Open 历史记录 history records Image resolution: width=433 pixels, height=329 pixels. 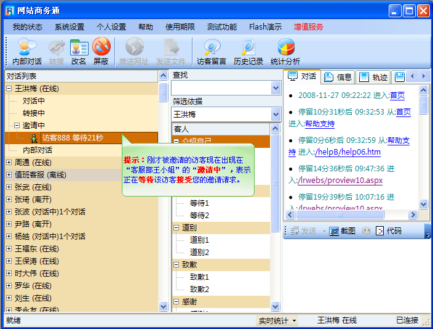[x=248, y=52]
